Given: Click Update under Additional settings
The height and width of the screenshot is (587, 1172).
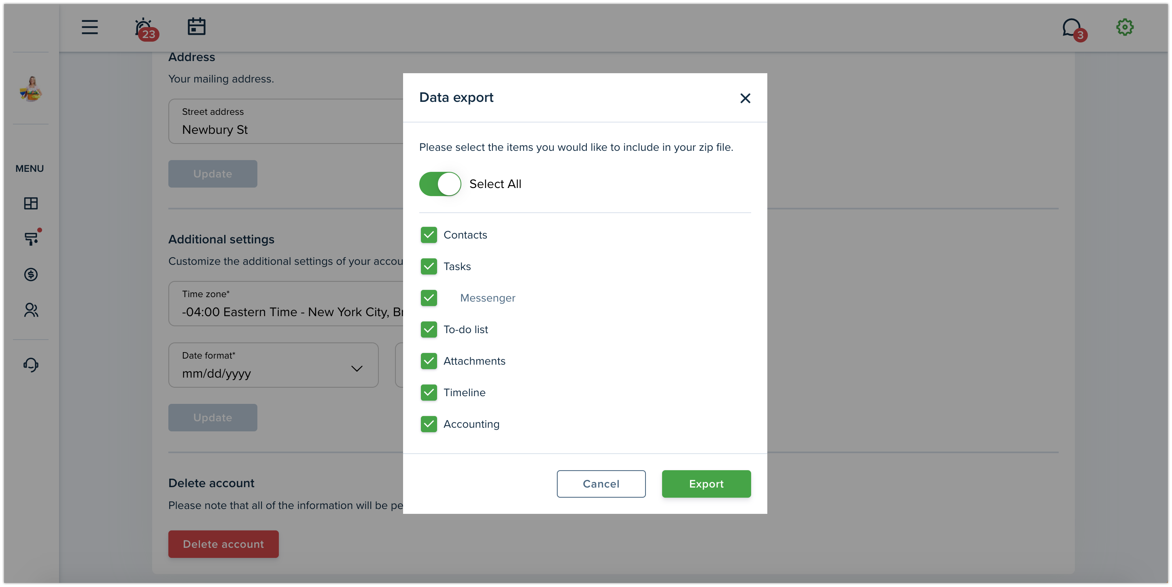Looking at the screenshot, I should (212, 418).
